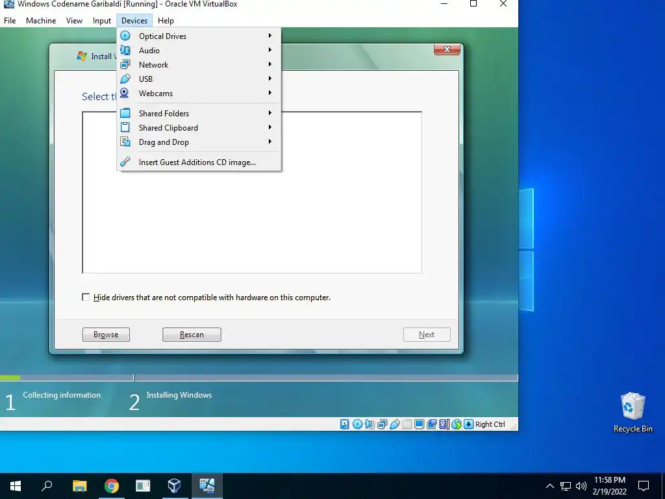Click the Windows Start button

coord(16,486)
